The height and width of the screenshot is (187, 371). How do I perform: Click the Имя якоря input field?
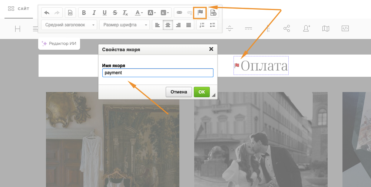(158, 73)
